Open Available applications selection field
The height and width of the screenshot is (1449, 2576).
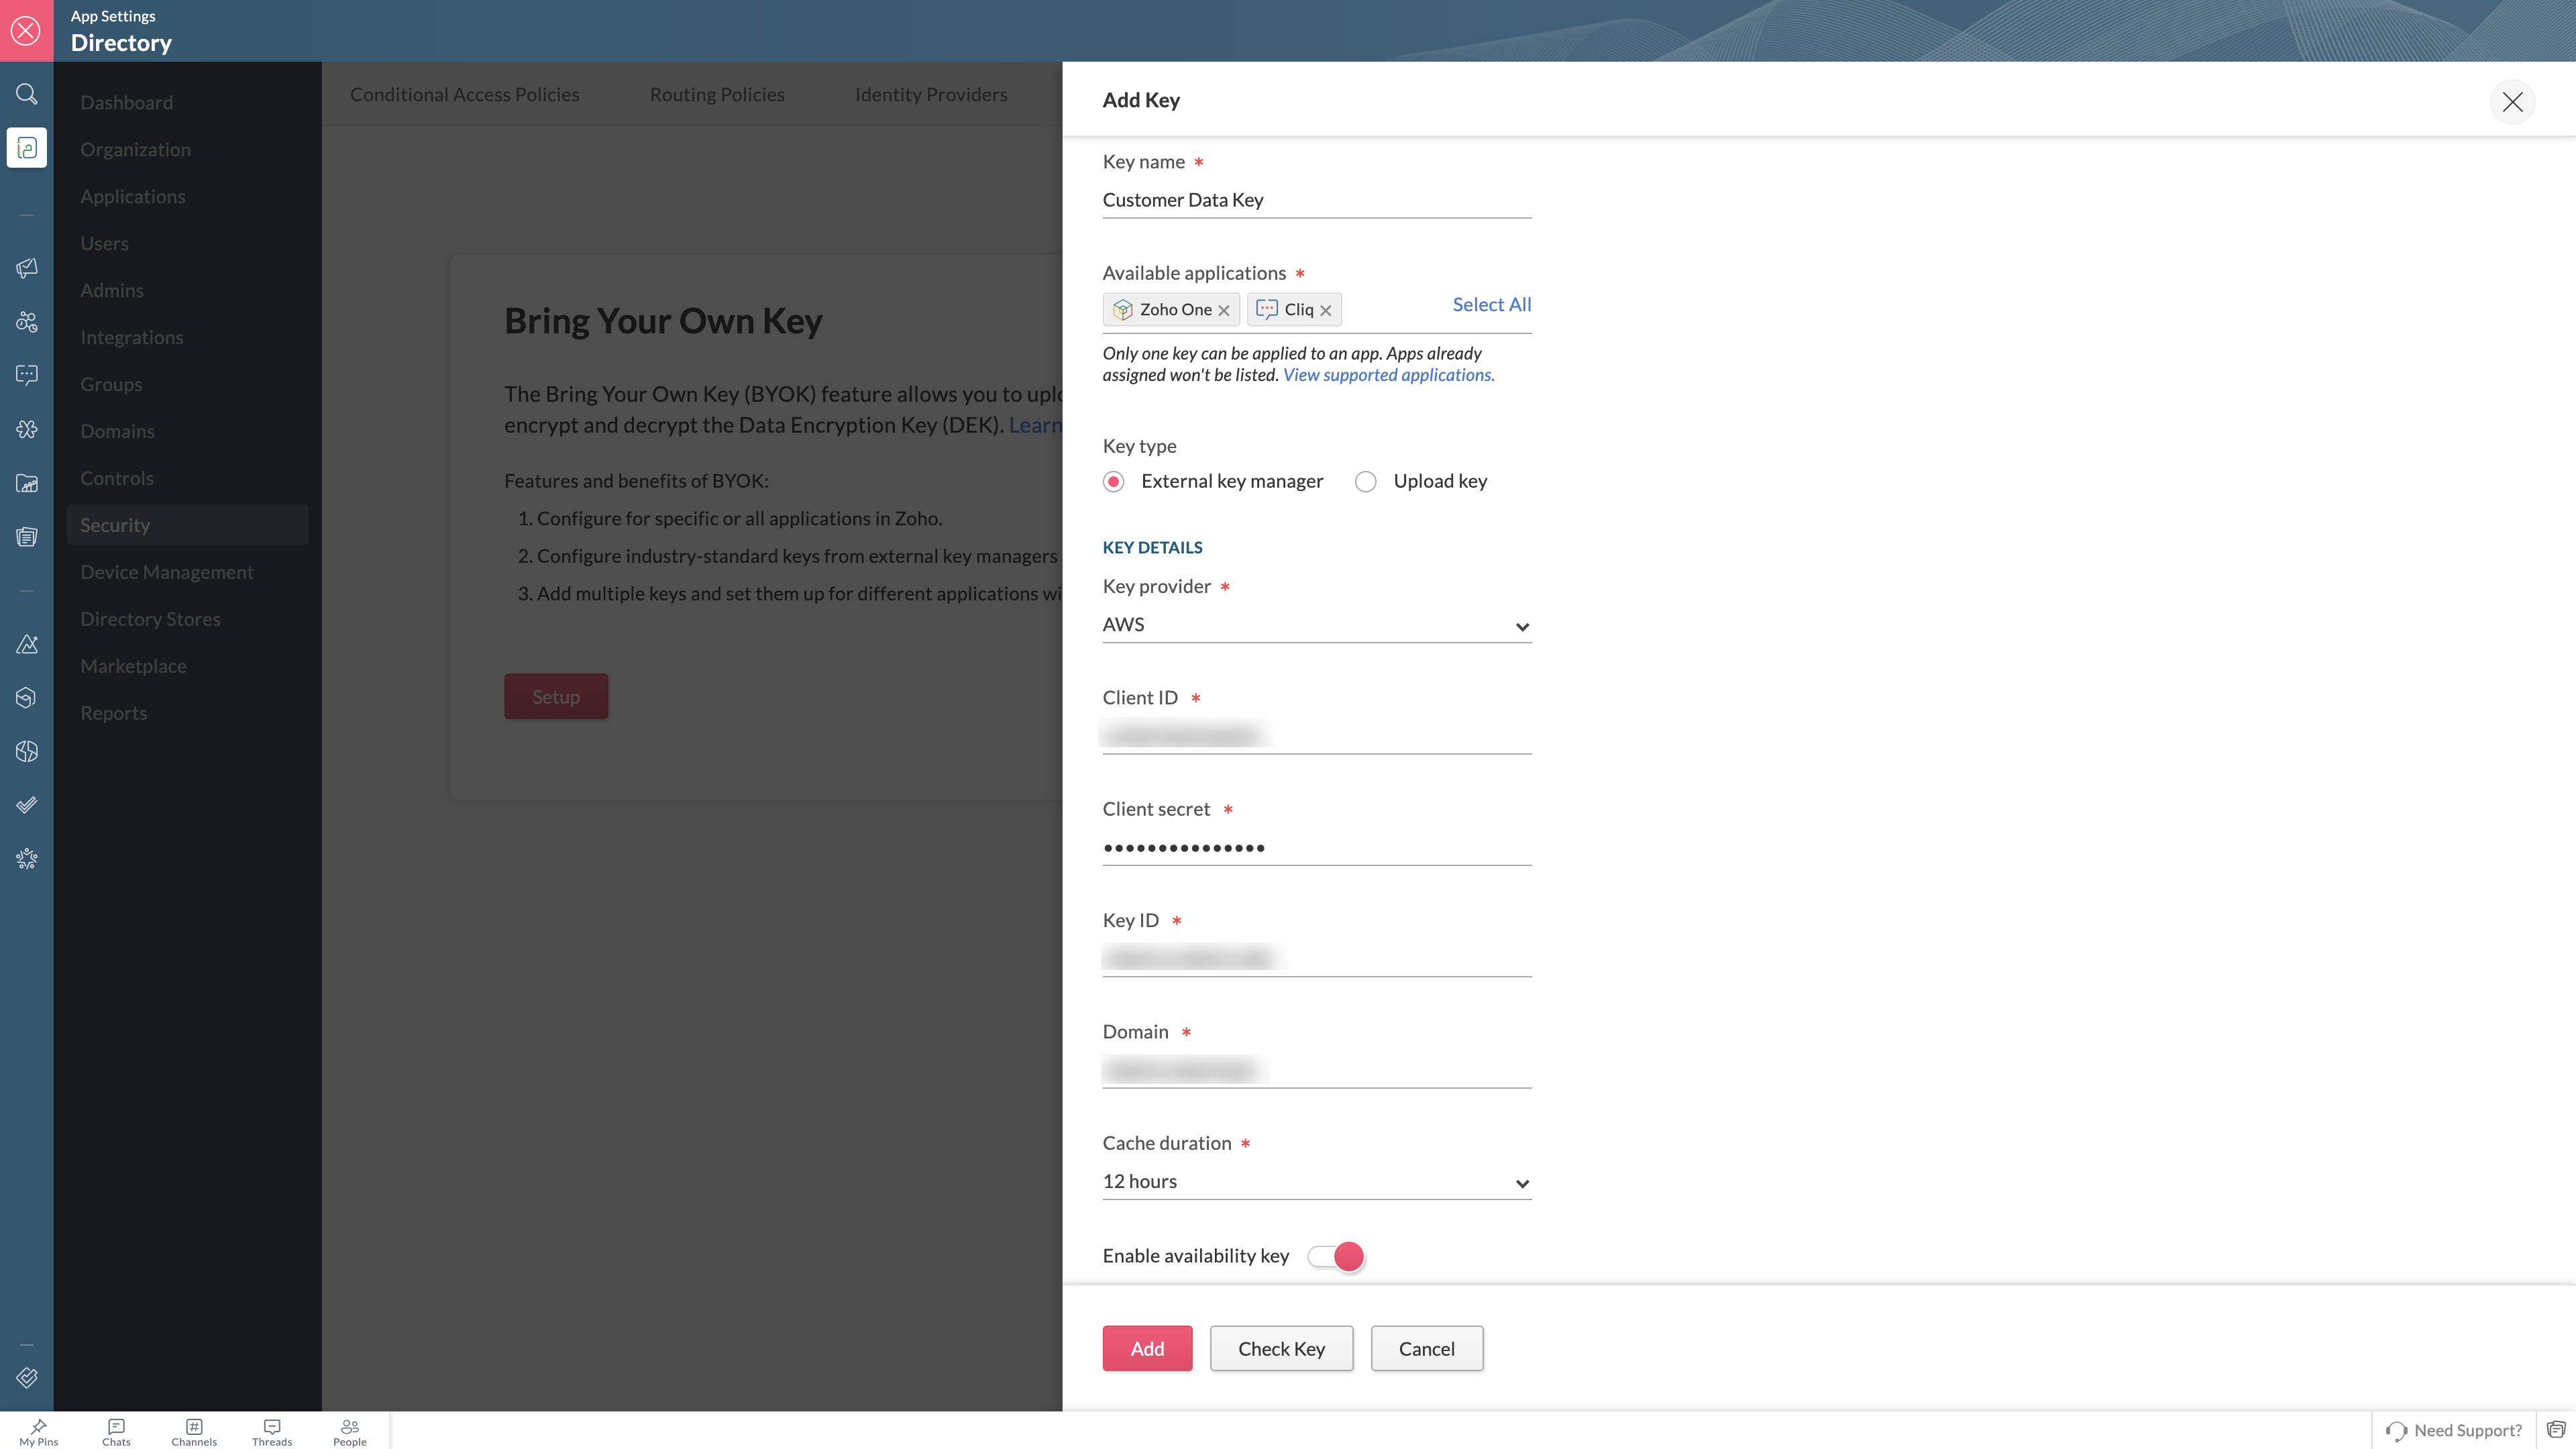[1394, 310]
